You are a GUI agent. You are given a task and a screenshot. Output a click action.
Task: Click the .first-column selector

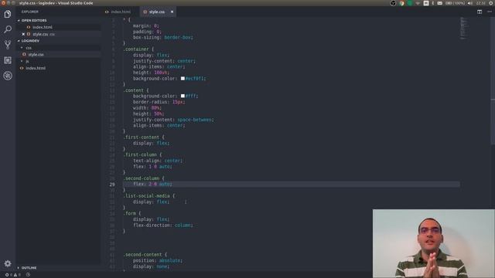[x=140, y=154]
